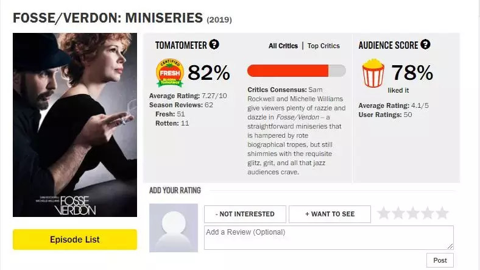
Task: Click the Certified Fresh tomato badge
Action: tap(170, 73)
